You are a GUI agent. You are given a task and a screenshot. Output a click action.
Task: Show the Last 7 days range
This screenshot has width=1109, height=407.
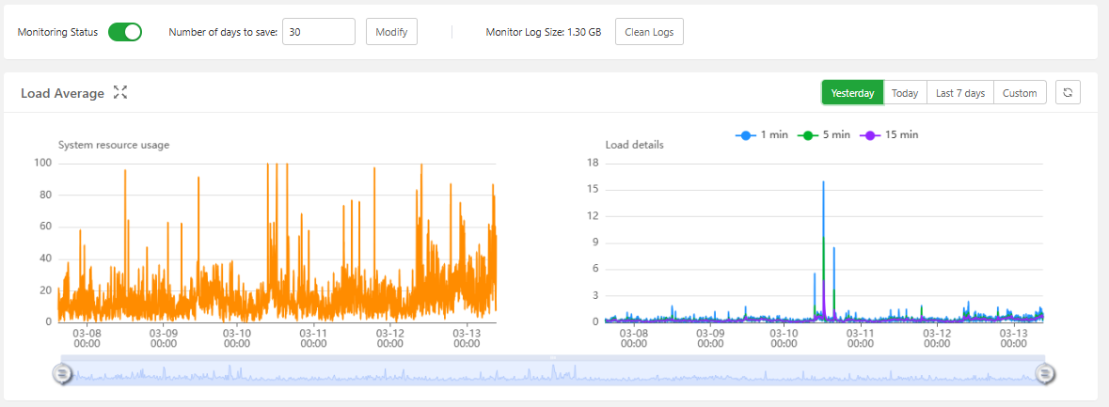click(959, 92)
